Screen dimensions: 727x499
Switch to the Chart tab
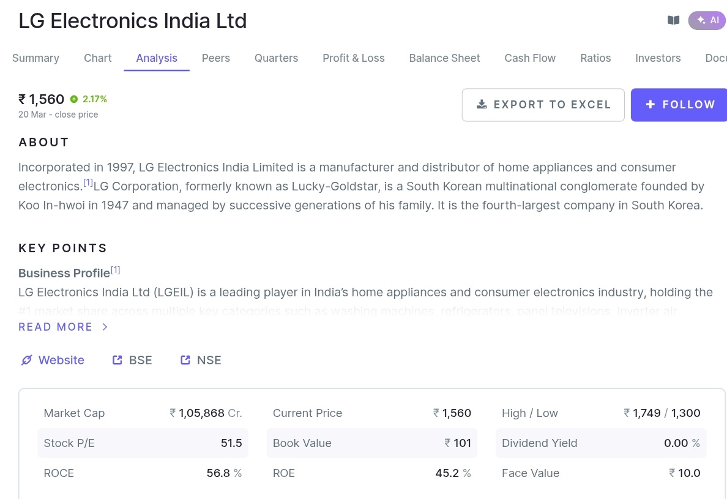[x=98, y=58]
